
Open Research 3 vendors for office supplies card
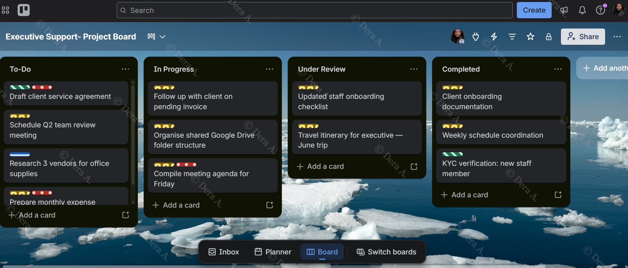tap(66, 166)
